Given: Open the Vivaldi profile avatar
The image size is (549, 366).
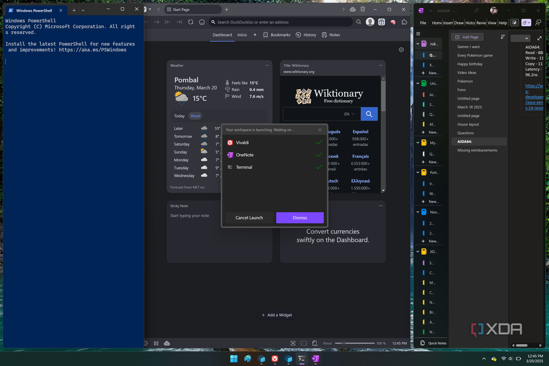Looking at the screenshot, I should click(x=370, y=22).
